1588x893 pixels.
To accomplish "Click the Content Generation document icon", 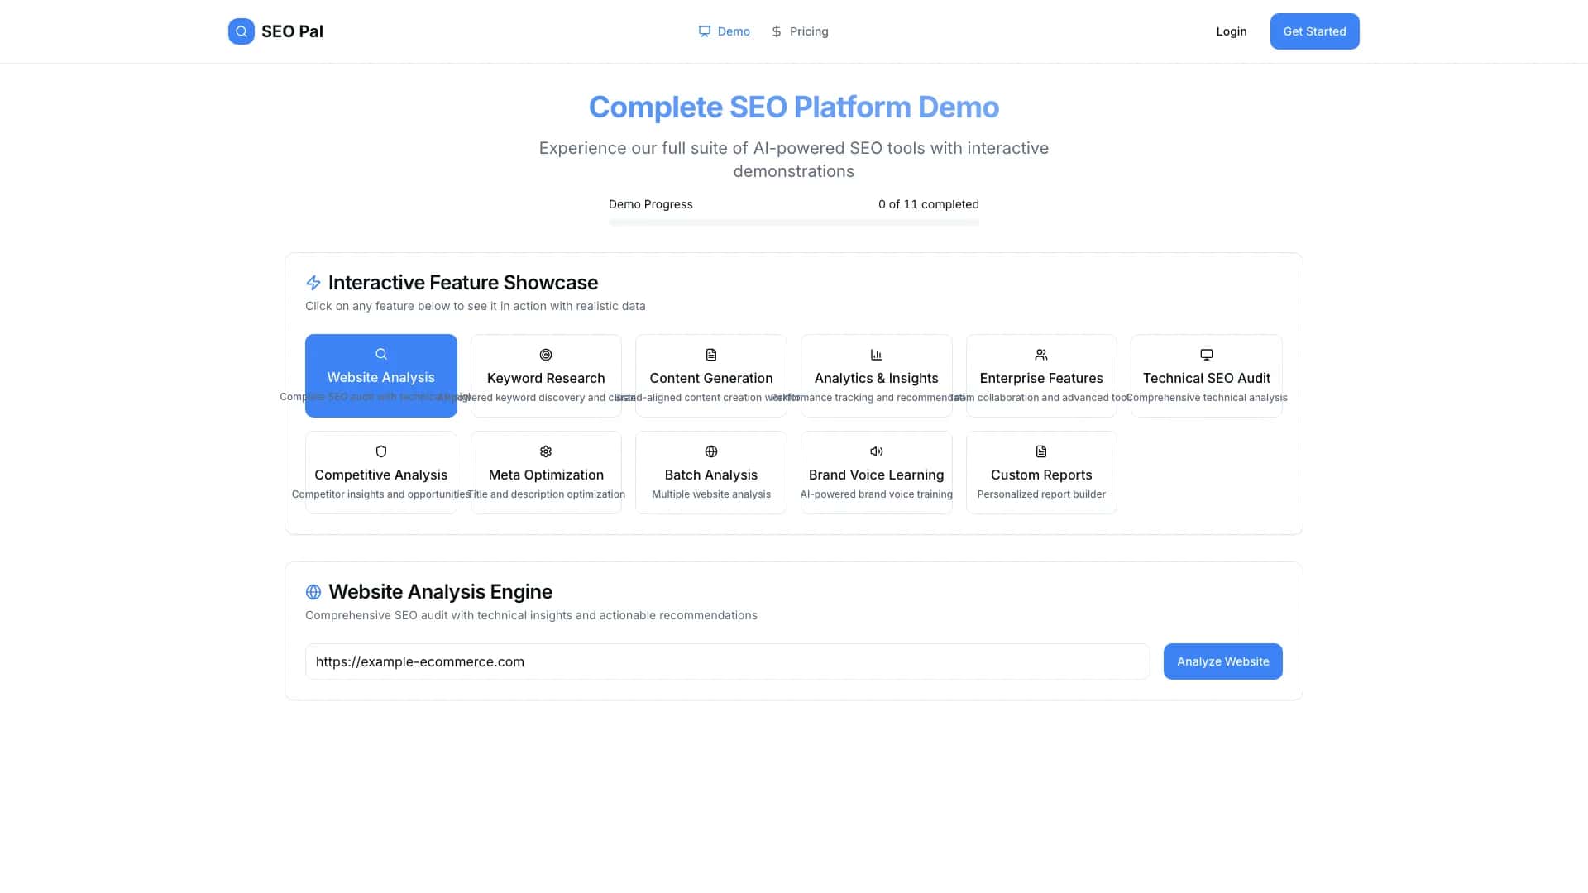I will click(x=710, y=355).
